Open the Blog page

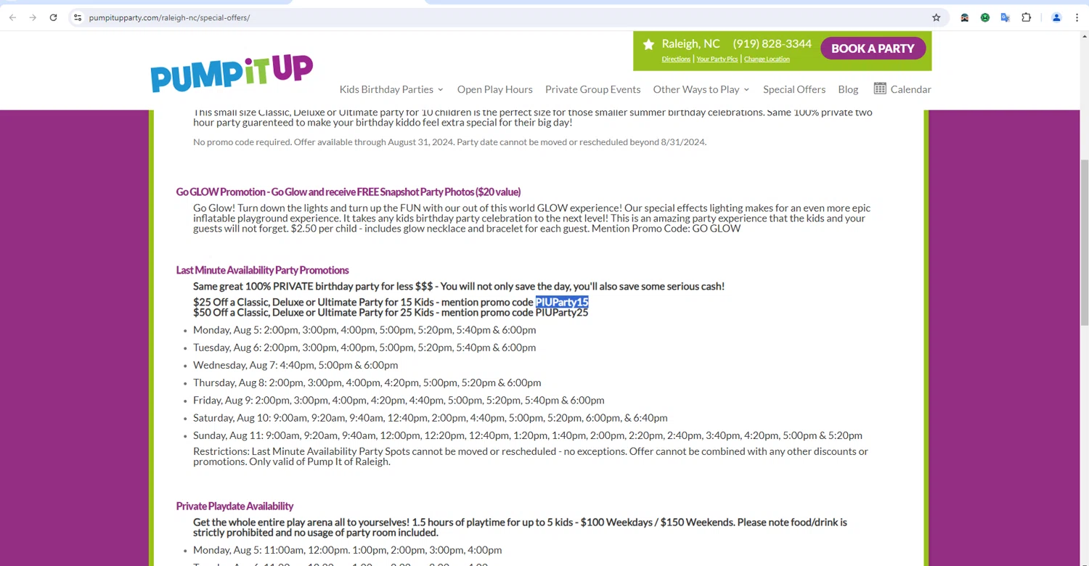(848, 89)
